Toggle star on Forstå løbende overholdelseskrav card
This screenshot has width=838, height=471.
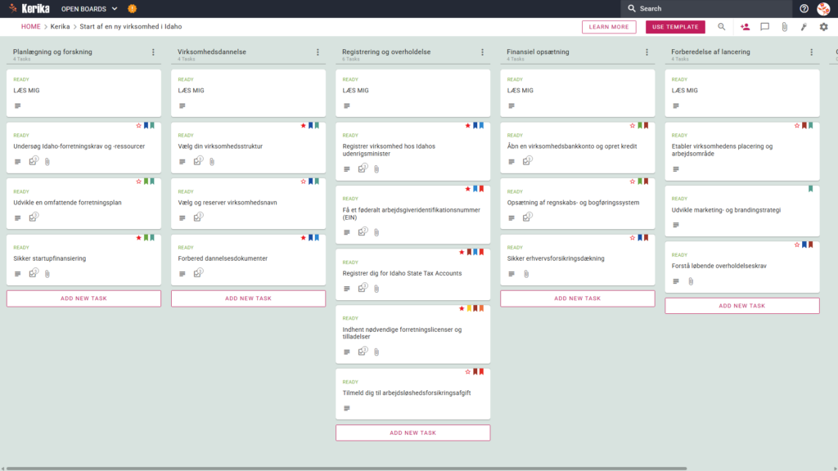tap(797, 244)
